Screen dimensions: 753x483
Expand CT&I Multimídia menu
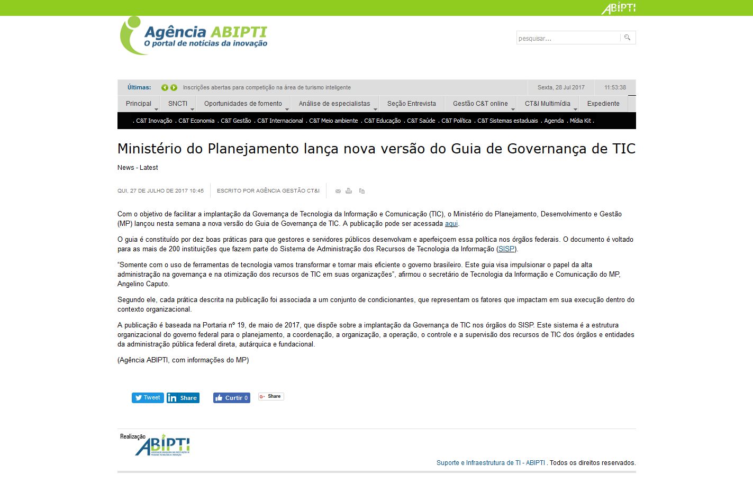click(x=548, y=104)
